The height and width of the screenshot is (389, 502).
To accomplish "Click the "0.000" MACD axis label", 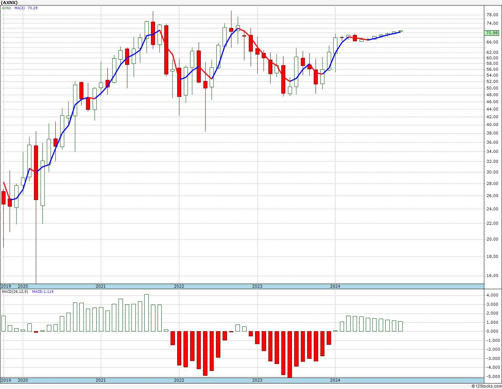I will (x=493, y=331).
